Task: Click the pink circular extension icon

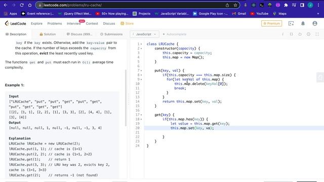Action: click(x=278, y=5)
